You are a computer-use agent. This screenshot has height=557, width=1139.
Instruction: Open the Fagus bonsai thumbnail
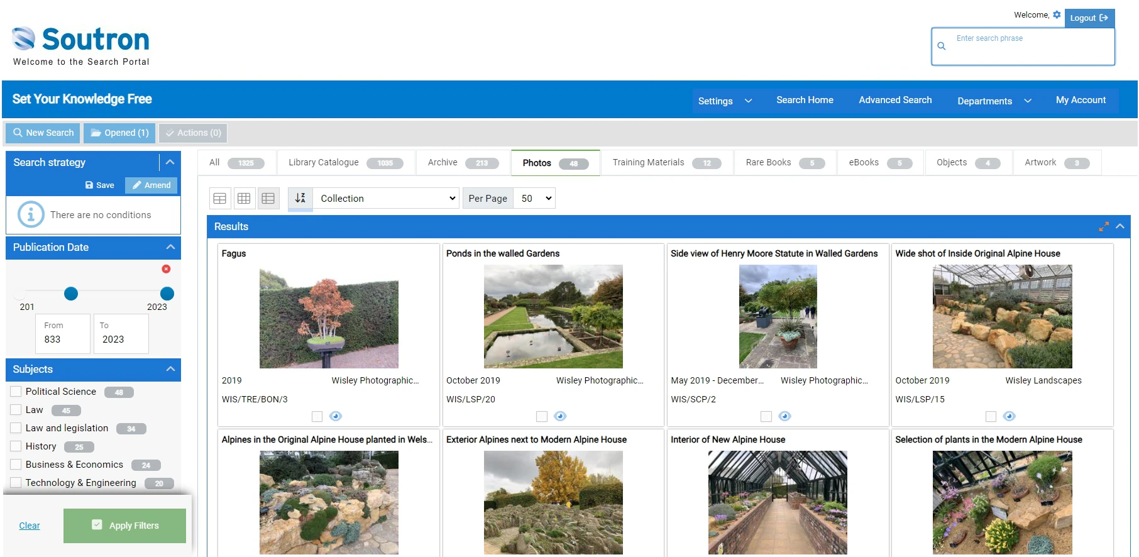329,316
